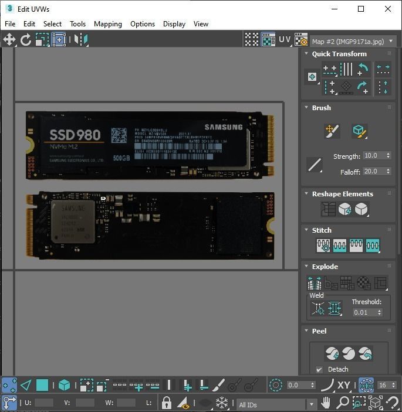402x412 pixels.
Task: Click the Strength value field
Action: [x=374, y=155]
